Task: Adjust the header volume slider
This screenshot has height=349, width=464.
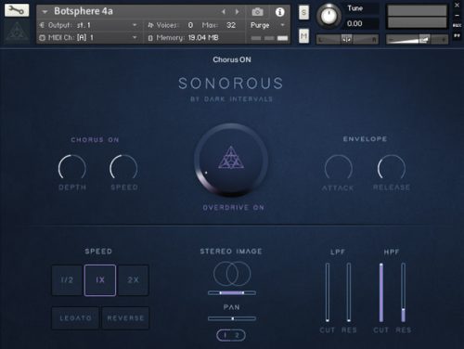Action: pos(417,39)
